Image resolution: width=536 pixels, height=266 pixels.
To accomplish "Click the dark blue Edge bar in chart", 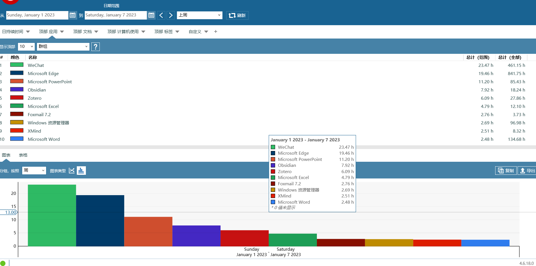I will click(100, 221).
